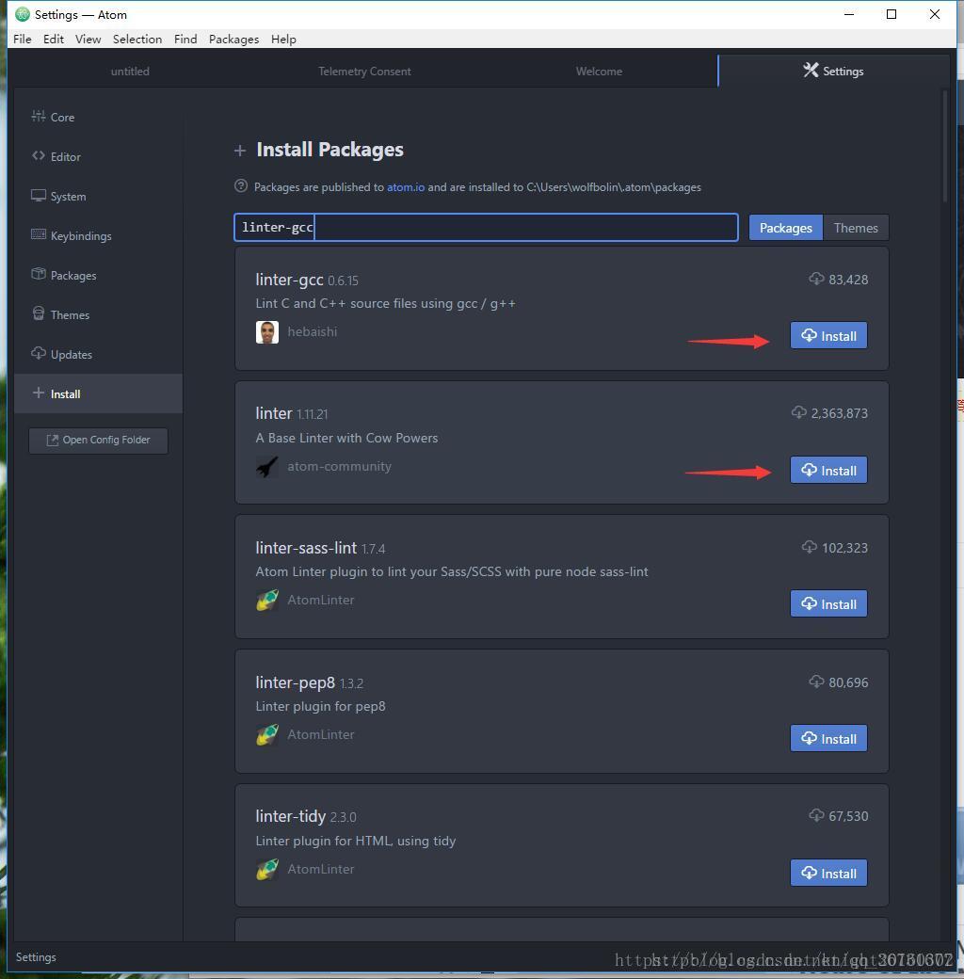Click plus icon beside Install Packages heading

tap(240, 151)
